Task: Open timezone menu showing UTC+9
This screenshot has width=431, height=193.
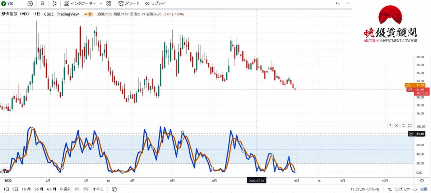Action: [x=366, y=189]
